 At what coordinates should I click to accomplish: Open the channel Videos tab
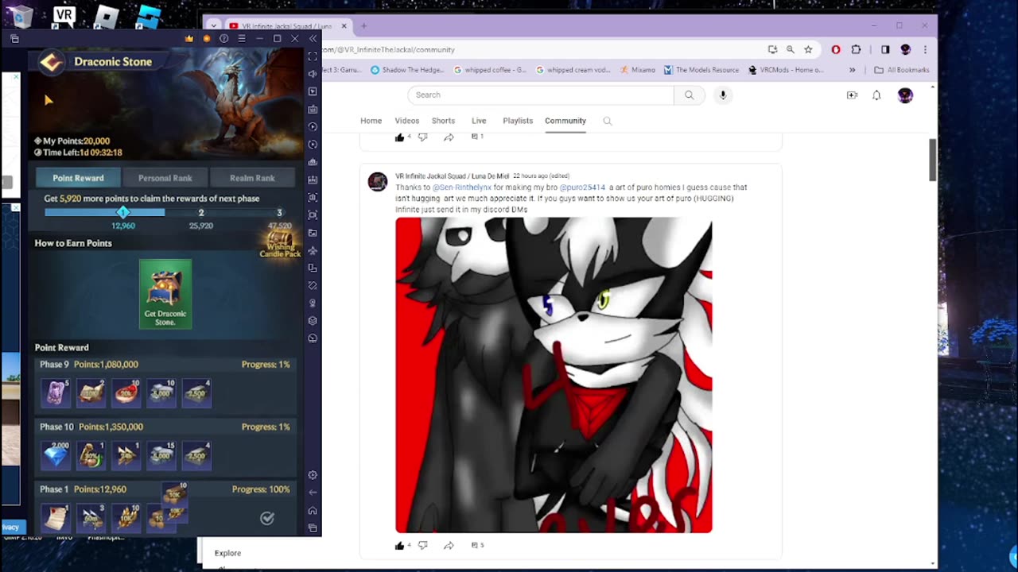pyautogui.click(x=406, y=121)
